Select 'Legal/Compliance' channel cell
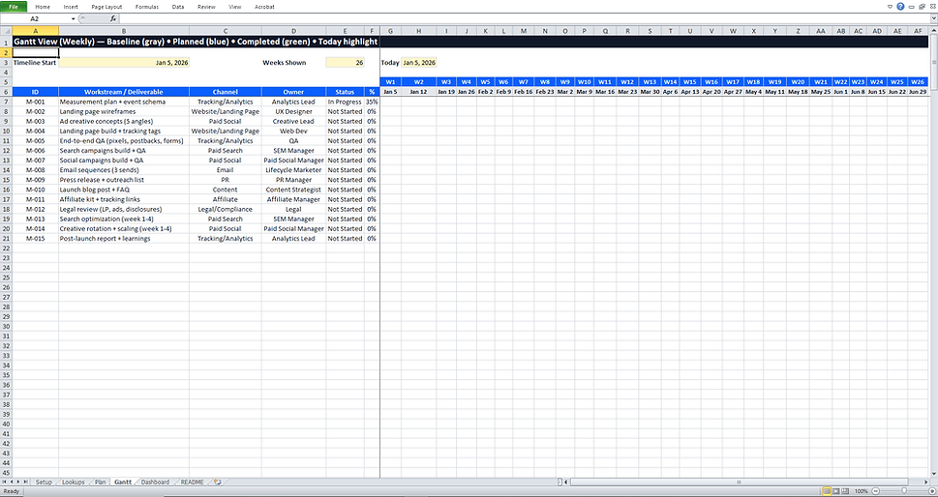This screenshot has height=497, width=938. (225, 209)
